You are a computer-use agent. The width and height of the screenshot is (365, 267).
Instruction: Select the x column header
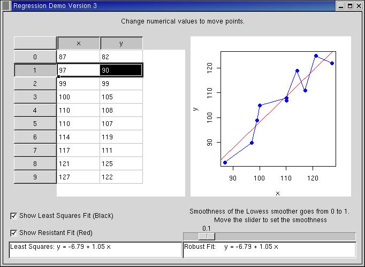[79, 43]
